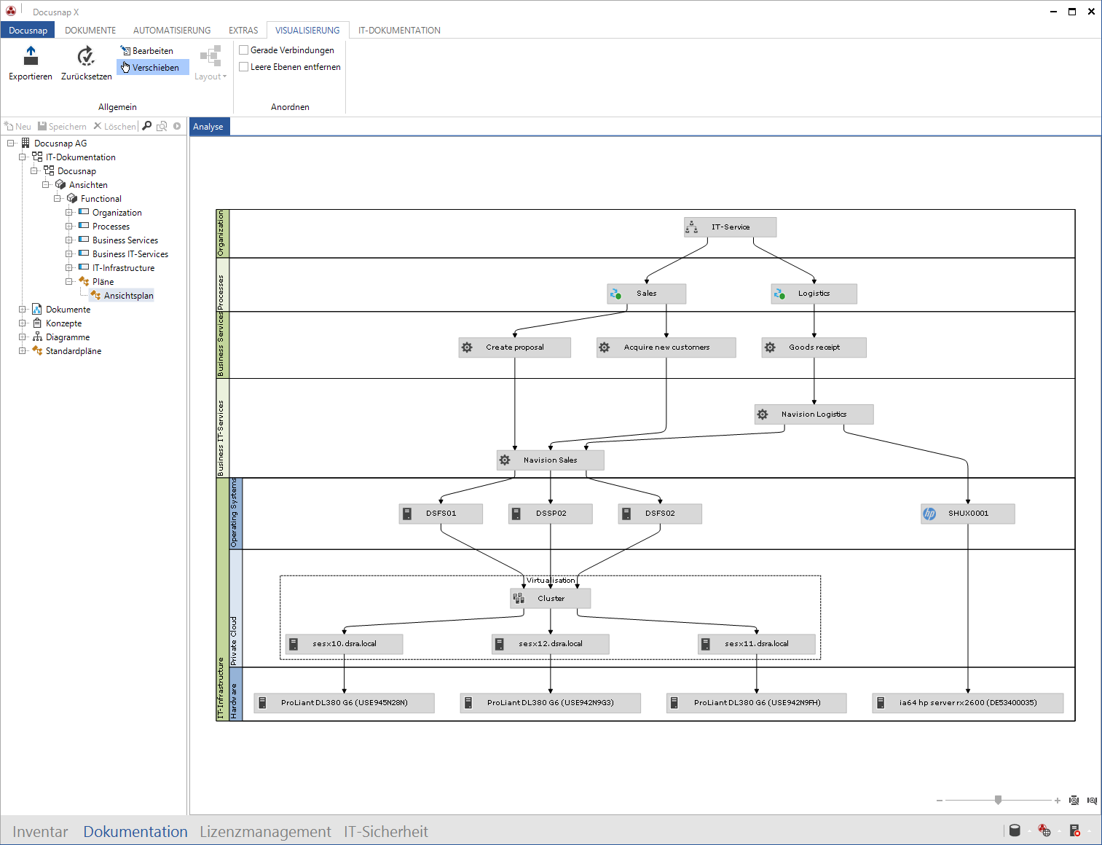Select the sesx10.dsra.local host node
Image resolution: width=1102 pixels, height=845 pixels.
(345, 644)
